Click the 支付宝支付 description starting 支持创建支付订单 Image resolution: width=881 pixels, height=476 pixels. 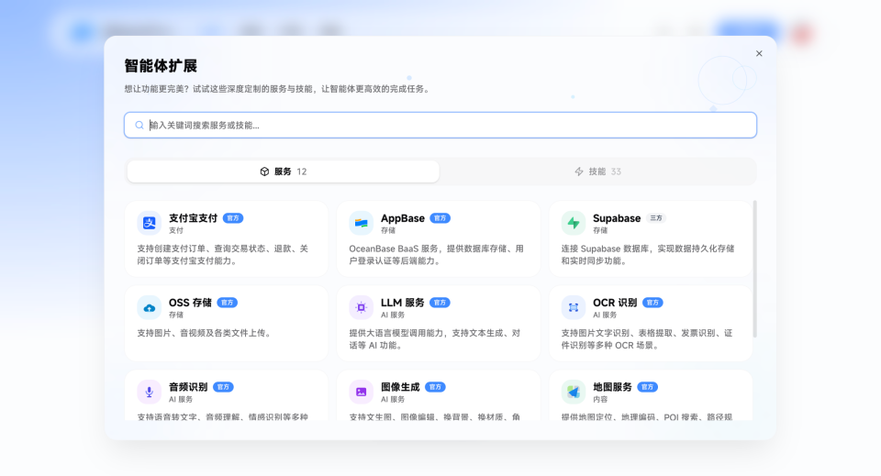(222, 254)
